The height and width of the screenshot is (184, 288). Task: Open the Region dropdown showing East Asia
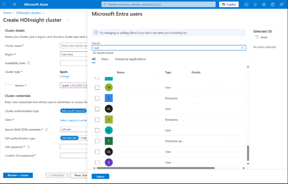pyautogui.click(x=73, y=54)
